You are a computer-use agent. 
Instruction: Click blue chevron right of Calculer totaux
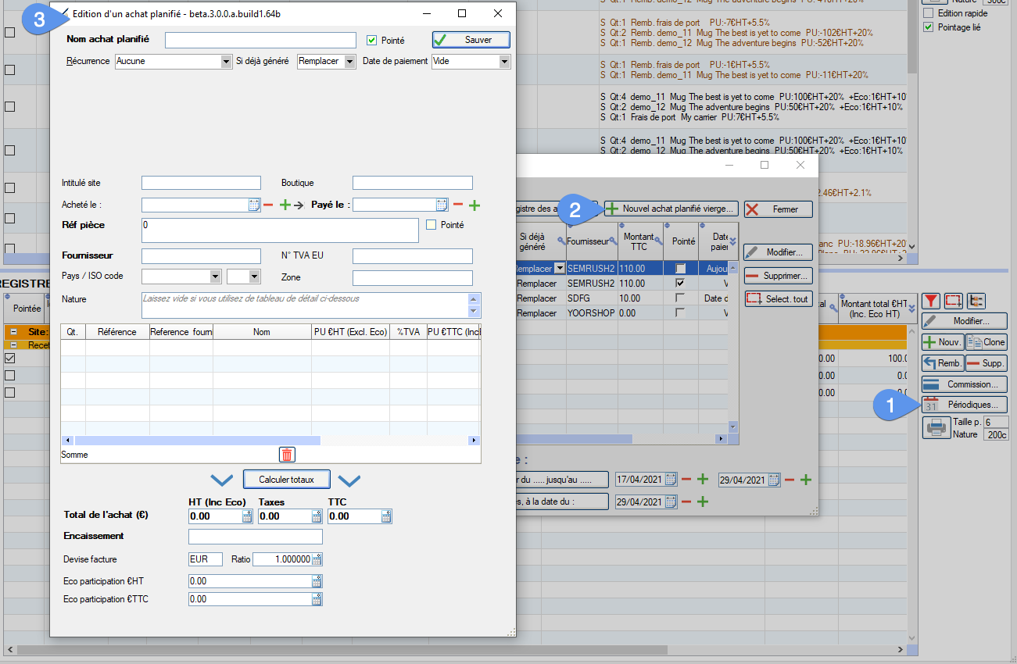pos(349,480)
